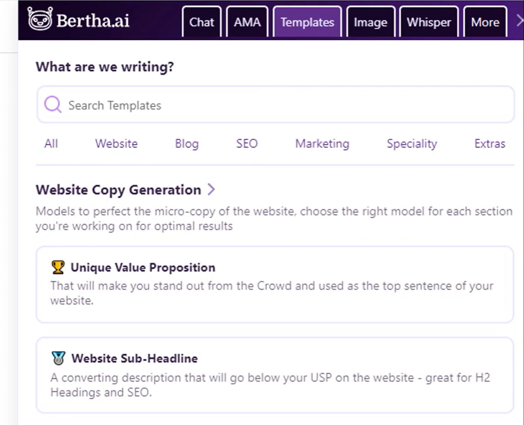Click the trophy icon beside Unique Value Proposition

pyautogui.click(x=58, y=267)
